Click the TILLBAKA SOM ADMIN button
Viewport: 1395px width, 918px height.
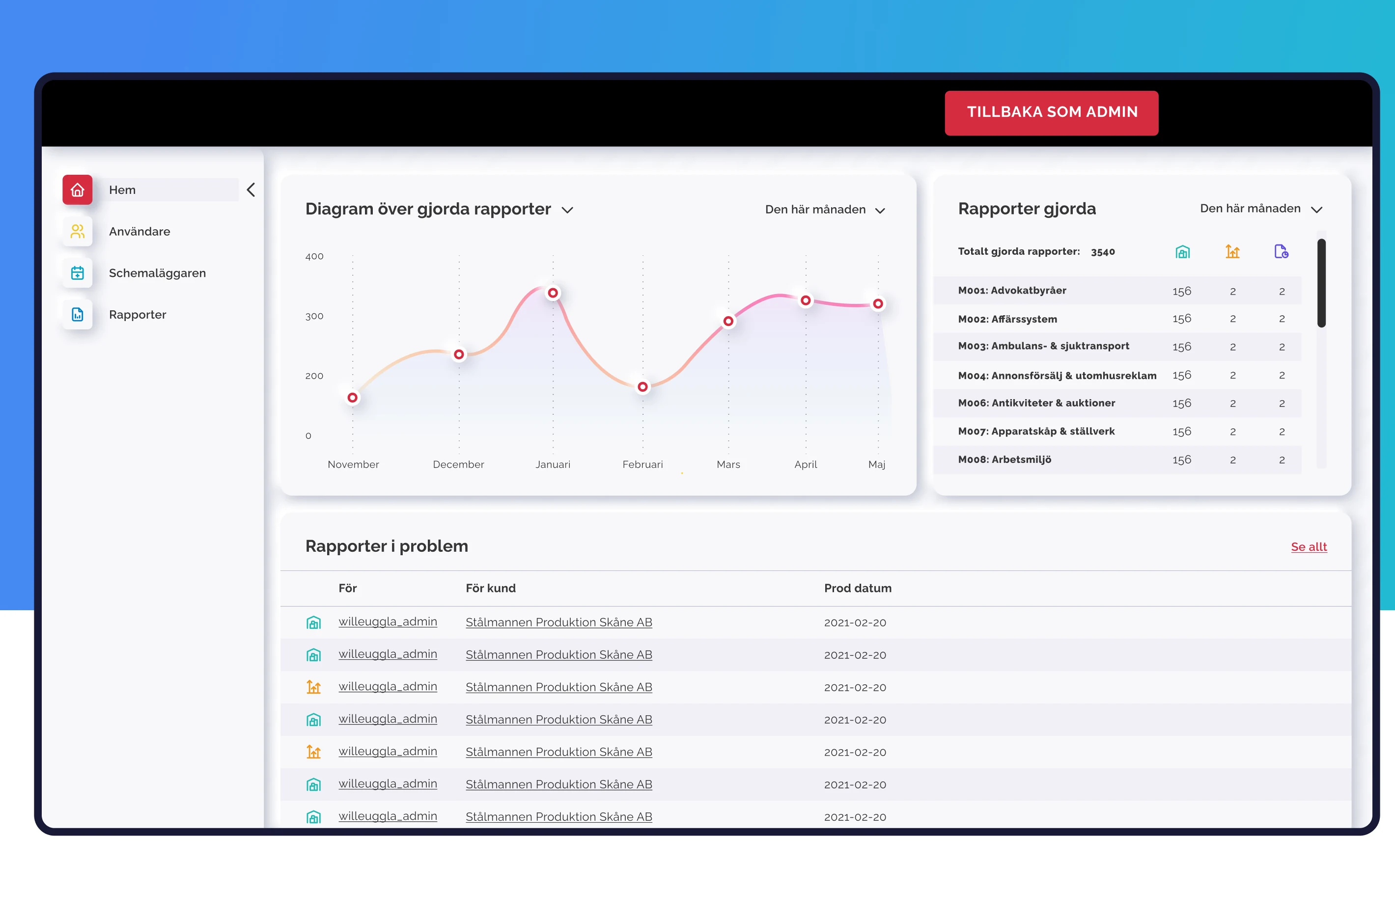coord(1051,112)
